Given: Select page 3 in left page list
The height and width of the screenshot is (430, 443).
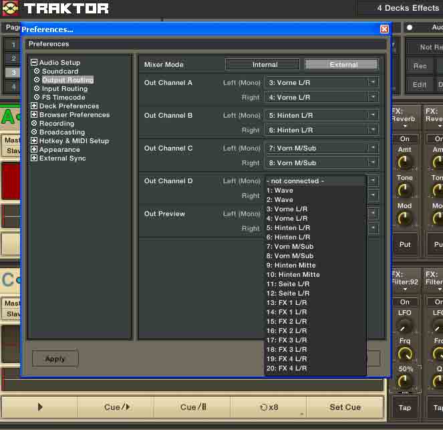Looking at the screenshot, I should pyautogui.click(x=13, y=72).
